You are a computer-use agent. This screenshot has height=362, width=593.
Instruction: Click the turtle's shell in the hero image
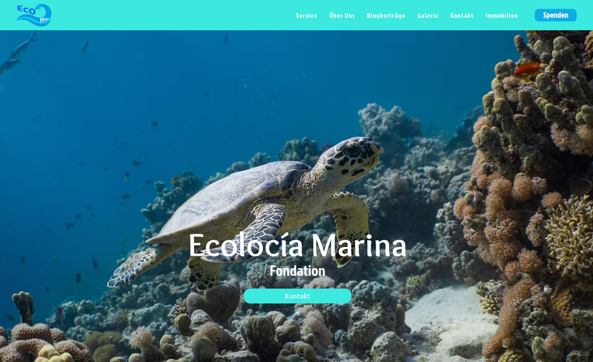pyautogui.click(x=230, y=200)
